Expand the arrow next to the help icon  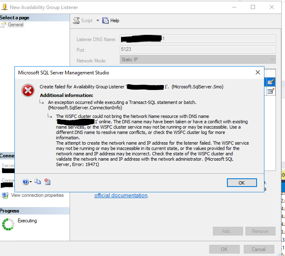pyautogui.click(x=31, y=182)
